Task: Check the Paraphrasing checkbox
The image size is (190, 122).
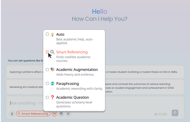Action: pos(47,84)
